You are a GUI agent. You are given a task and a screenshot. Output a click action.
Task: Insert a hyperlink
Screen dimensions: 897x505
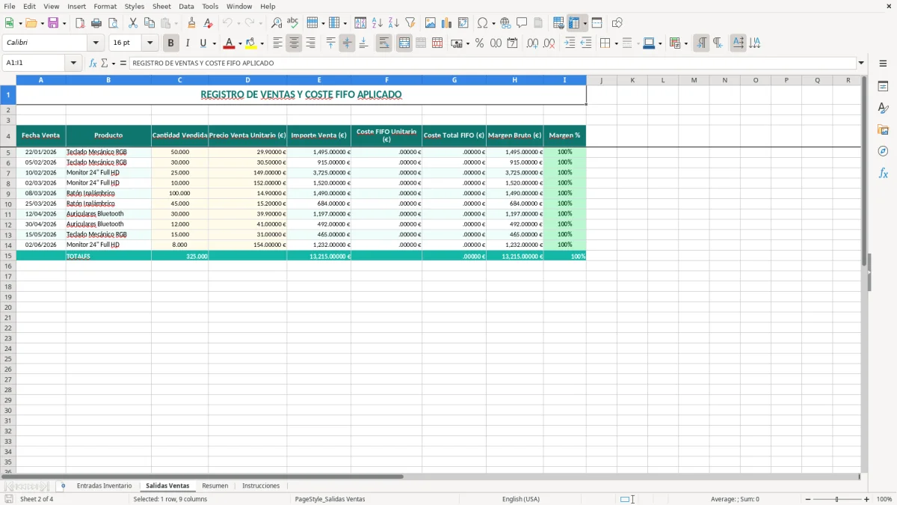point(505,23)
